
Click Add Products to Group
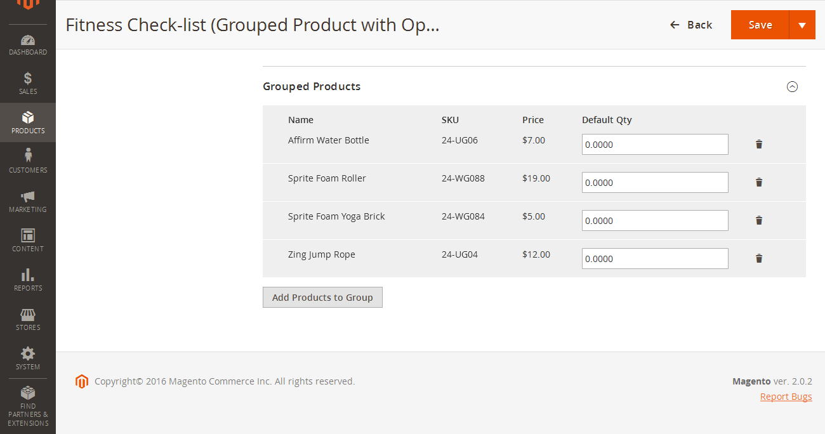click(x=322, y=297)
